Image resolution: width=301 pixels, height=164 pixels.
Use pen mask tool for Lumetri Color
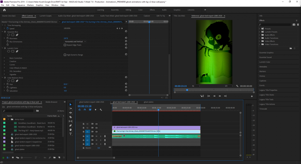[17, 51]
